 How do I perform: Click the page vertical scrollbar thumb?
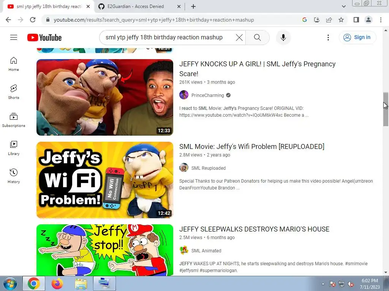386,109
